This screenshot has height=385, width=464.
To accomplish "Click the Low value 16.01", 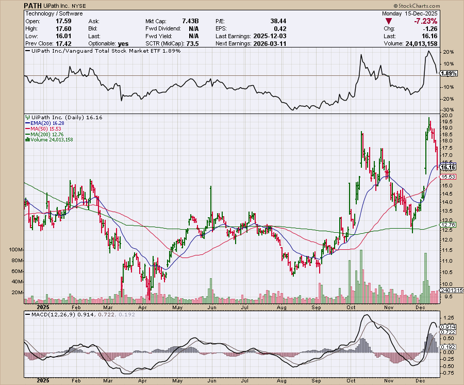I will (63, 36).
